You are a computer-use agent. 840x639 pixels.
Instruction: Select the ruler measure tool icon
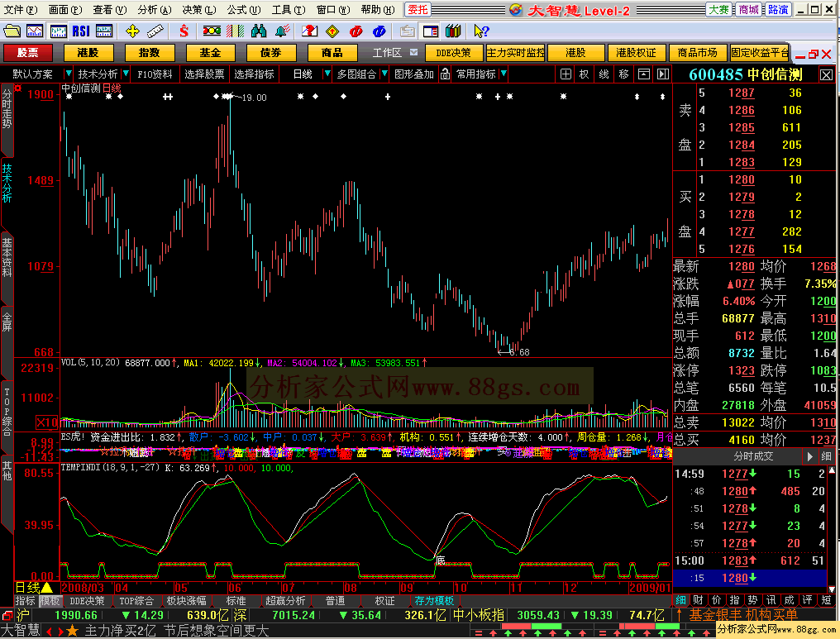pos(155,31)
